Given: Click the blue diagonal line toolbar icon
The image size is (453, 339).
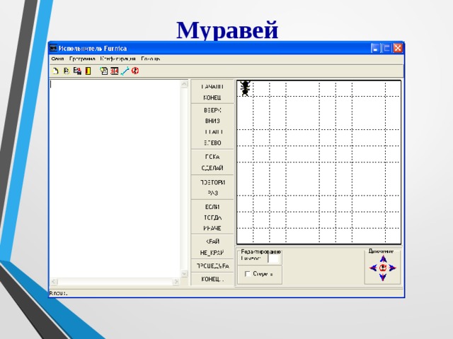Looking at the screenshot, I should (x=125, y=71).
